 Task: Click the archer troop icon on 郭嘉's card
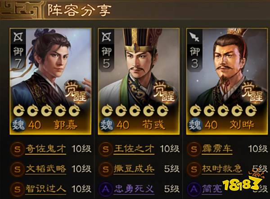18,37
